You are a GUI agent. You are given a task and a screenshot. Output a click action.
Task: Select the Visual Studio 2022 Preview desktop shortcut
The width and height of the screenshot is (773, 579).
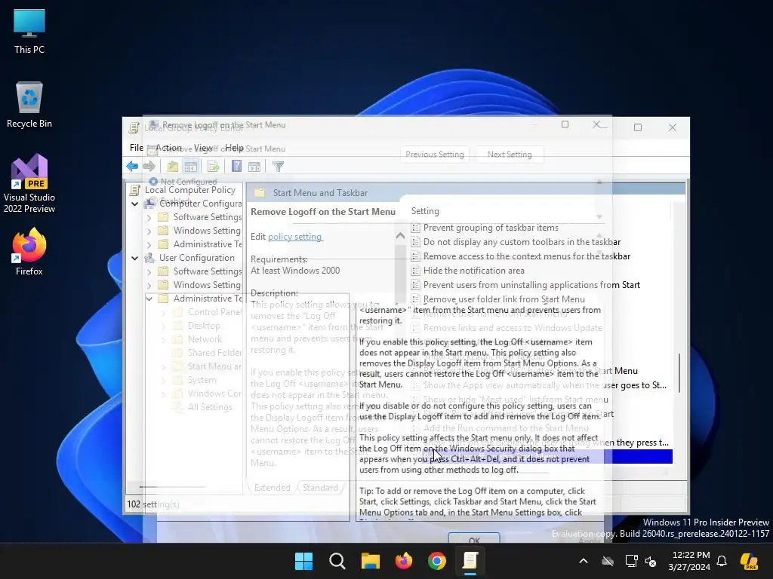click(x=29, y=184)
